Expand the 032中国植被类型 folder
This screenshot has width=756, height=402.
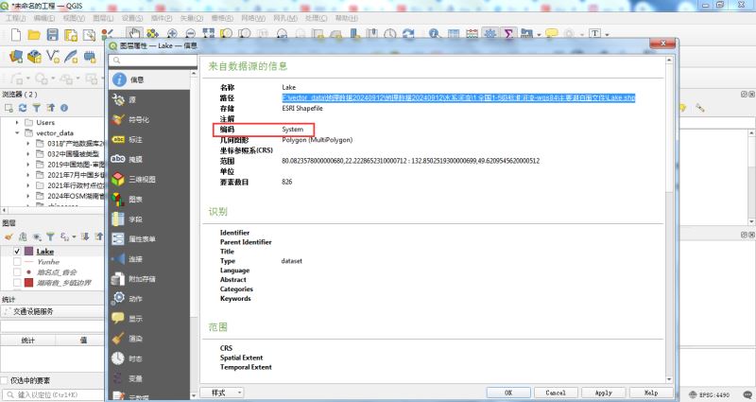coord(28,154)
